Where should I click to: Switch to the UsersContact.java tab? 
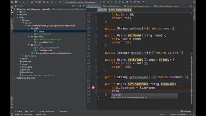coord(112,6)
